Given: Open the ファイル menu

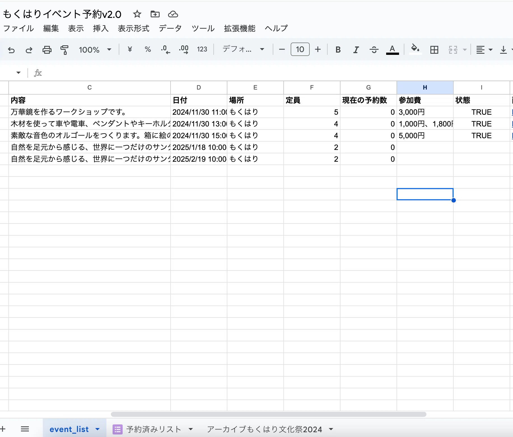Looking at the screenshot, I should (19, 28).
